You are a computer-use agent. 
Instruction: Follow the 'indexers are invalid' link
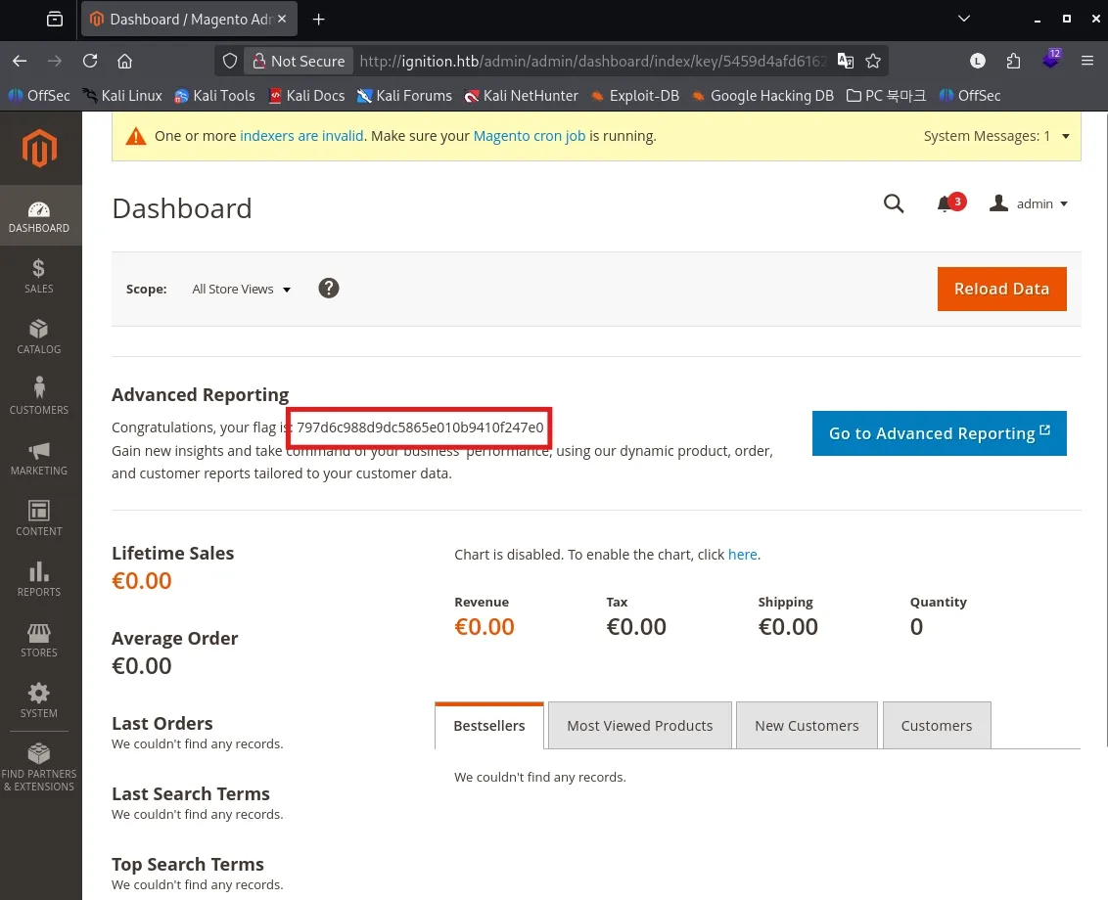301,136
